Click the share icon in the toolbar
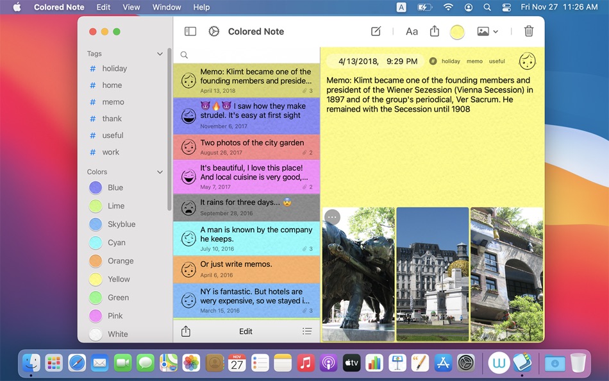Image resolution: width=609 pixels, height=381 pixels. tap(435, 31)
